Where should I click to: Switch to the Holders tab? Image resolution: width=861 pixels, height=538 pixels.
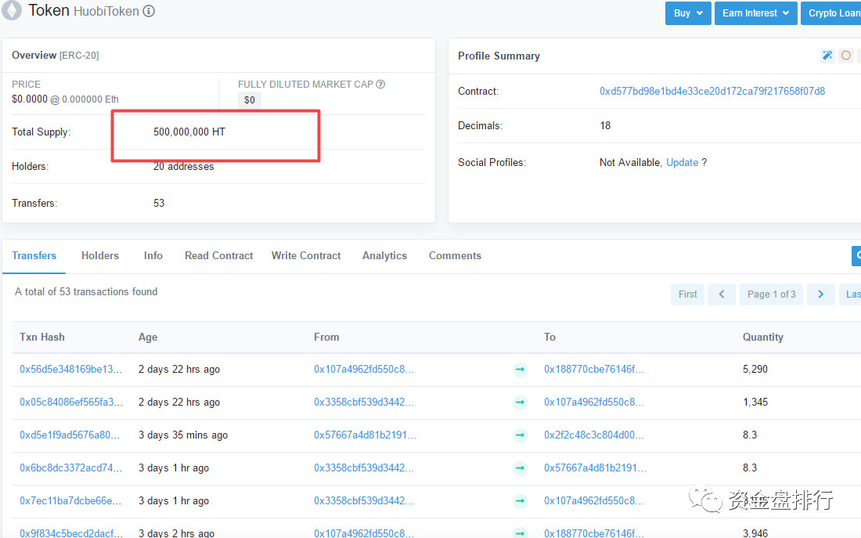[x=100, y=256]
